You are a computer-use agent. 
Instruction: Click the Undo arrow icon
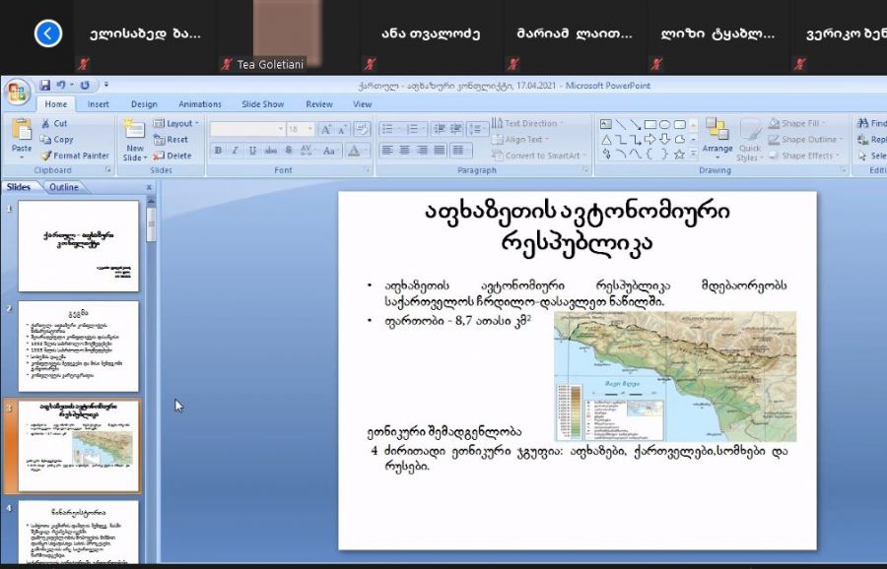60,86
